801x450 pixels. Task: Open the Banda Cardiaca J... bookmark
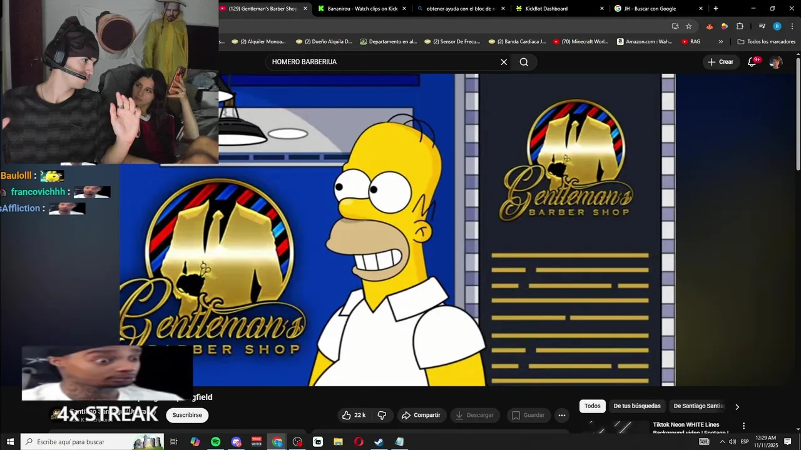[517, 42]
